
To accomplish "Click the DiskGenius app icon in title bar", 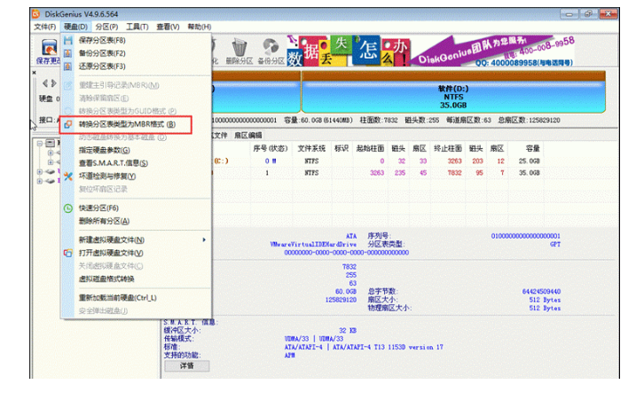I will point(36,14).
